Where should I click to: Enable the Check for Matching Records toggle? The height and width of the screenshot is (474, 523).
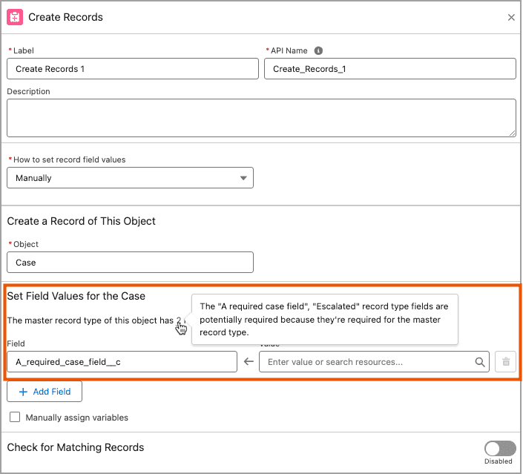(x=499, y=448)
